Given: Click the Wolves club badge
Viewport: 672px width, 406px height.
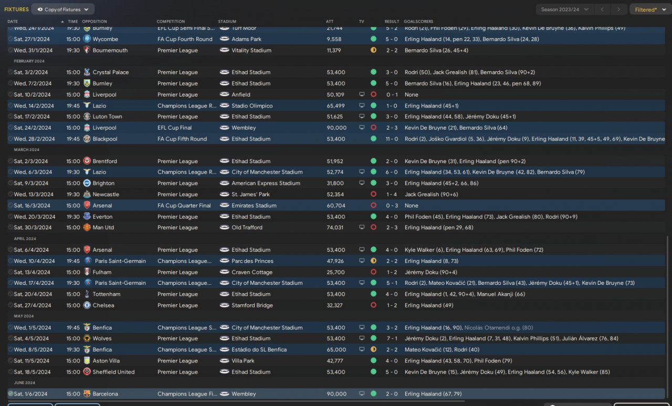Looking at the screenshot, I should 87,338.
